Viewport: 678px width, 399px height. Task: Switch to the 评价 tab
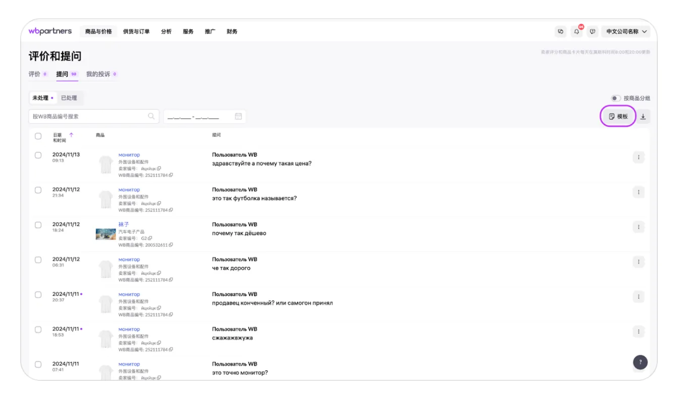click(35, 74)
